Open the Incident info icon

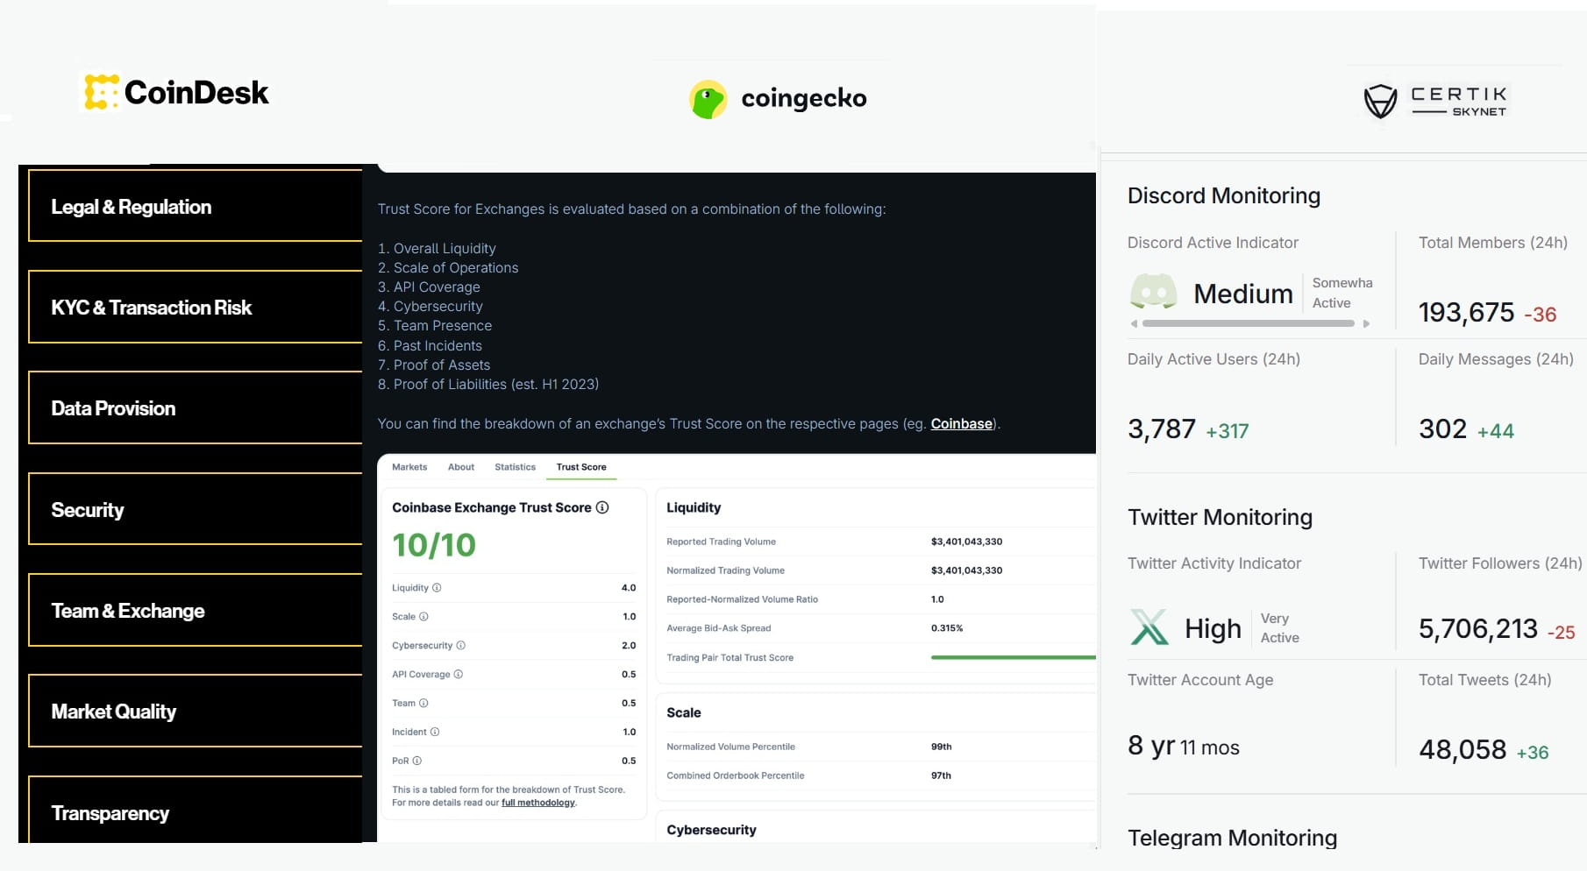[435, 733]
